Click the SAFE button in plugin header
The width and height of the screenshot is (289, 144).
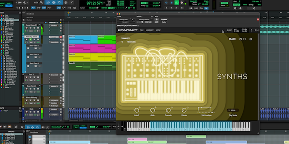coord(156,22)
